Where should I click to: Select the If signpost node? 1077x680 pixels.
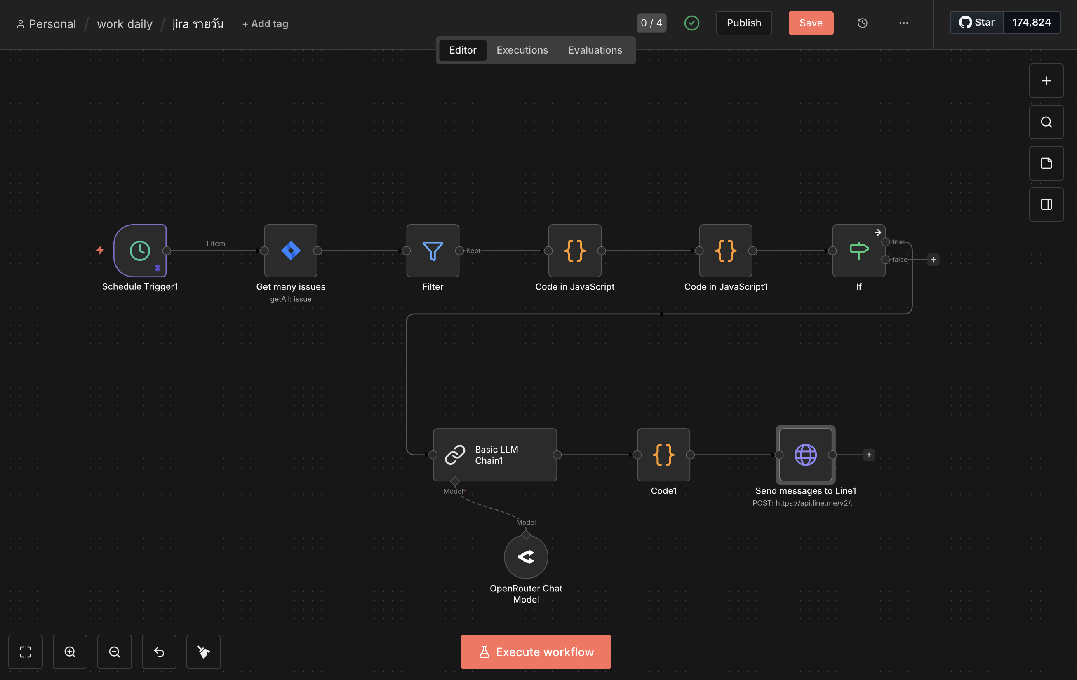tap(858, 250)
